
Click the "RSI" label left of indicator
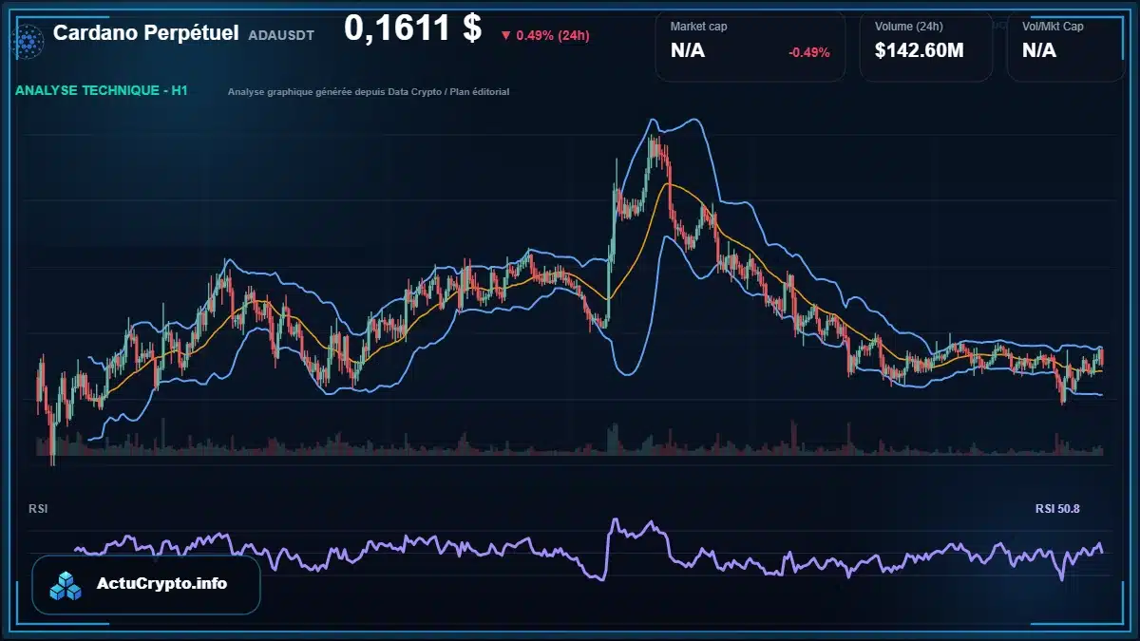38,509
